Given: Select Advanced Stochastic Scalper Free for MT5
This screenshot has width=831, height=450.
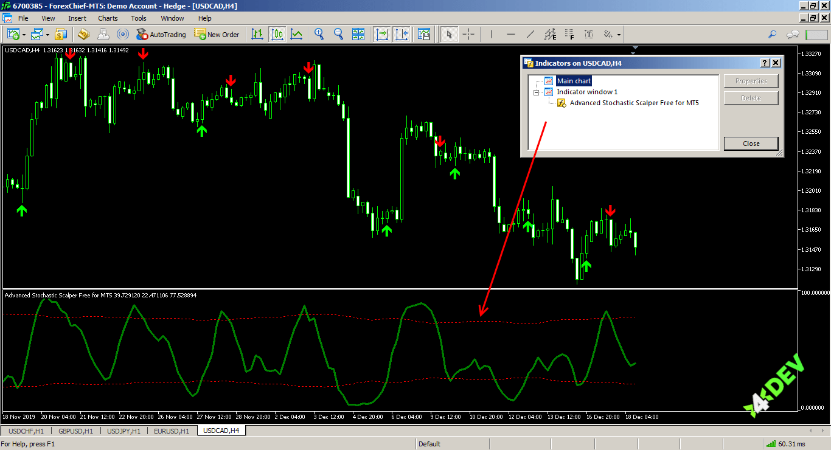Looking at the screenshot, I should [634, 103].
